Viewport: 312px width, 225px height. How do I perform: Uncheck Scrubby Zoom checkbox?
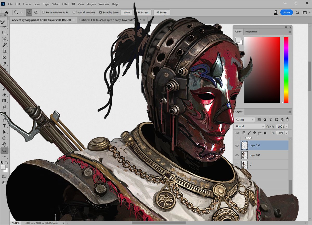[101, 12]
